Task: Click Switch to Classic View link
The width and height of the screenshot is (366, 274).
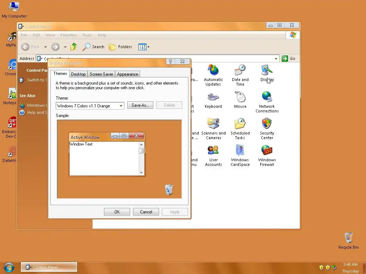Action: click(33, 80)
